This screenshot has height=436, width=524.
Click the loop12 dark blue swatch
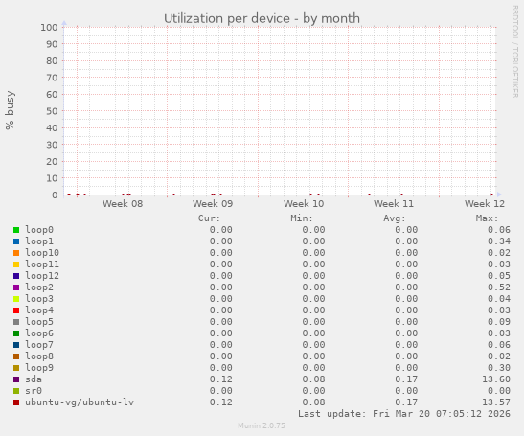click(x=16, y=276)
